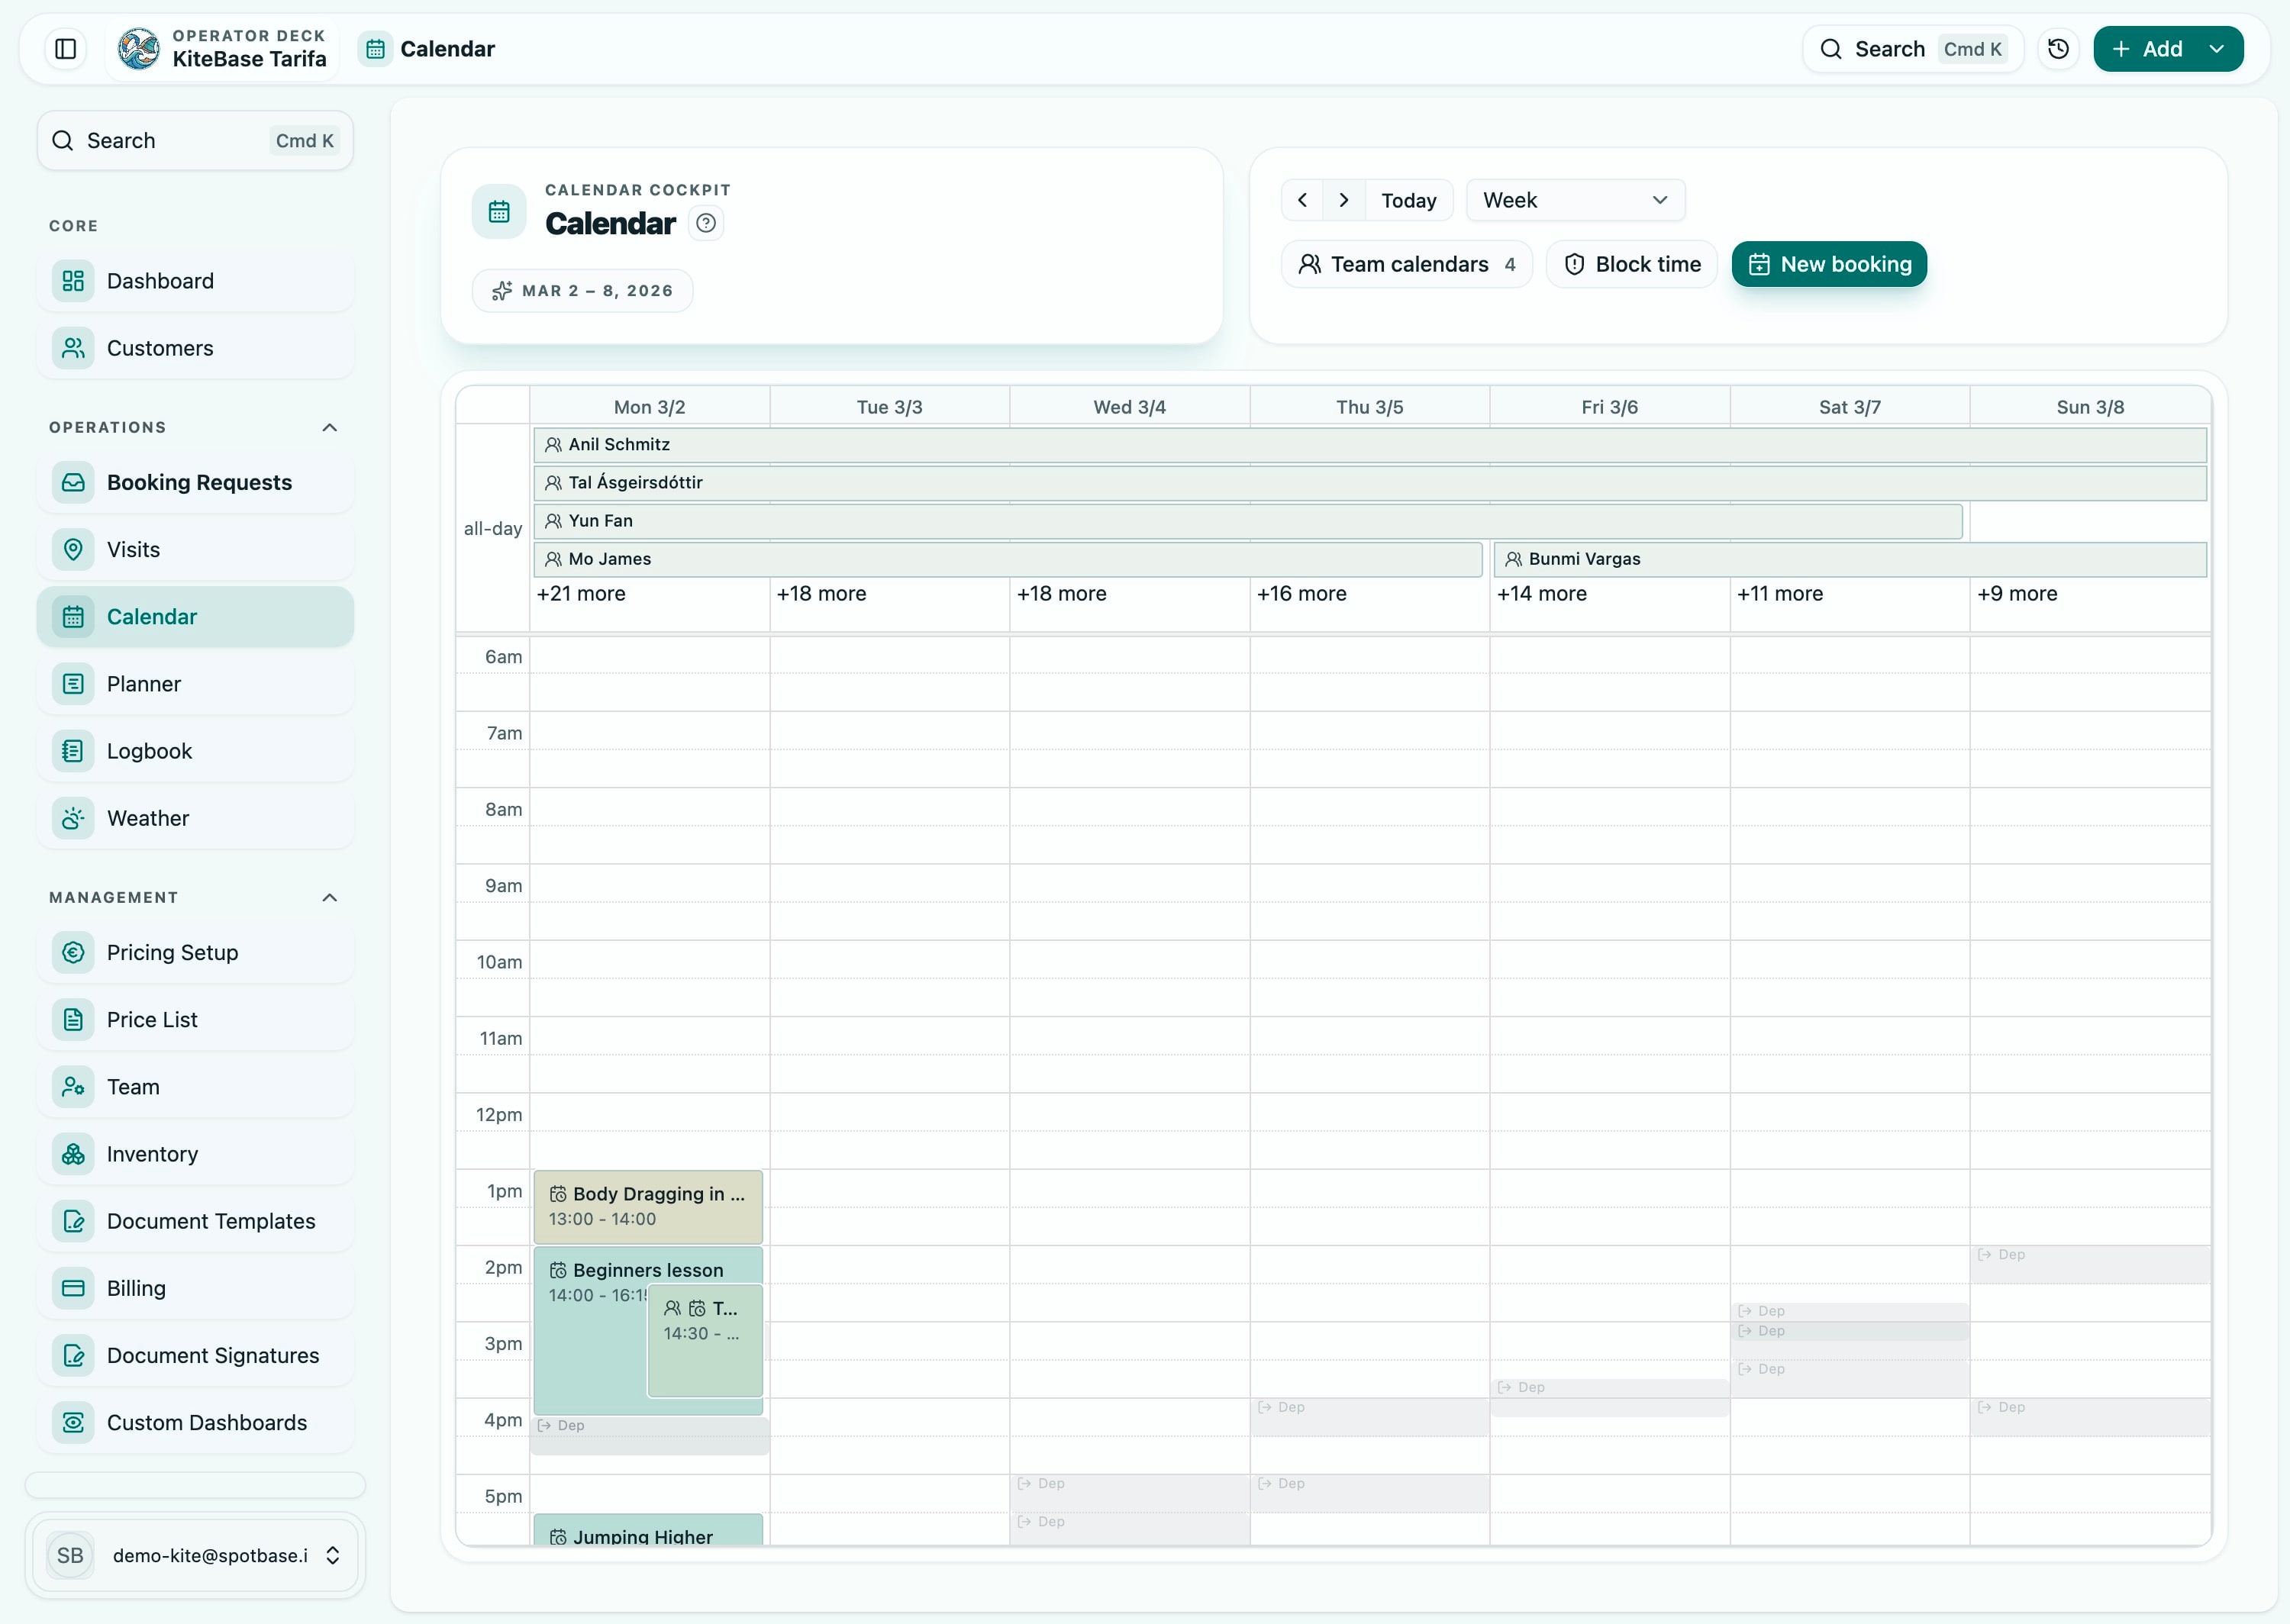Image resolution: width=2290 pixels, height=1624 pixels.
Task: Open the Week view selector
Action: 1573,199
